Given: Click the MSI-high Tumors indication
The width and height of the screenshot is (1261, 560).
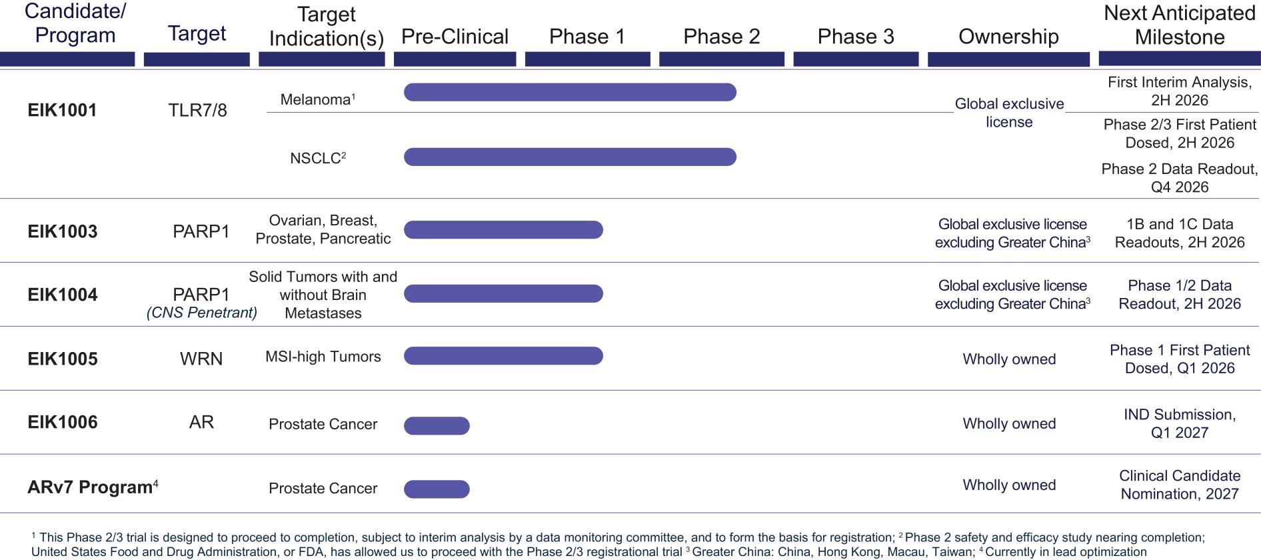Looking at the screenshot, I should (323, 357).
